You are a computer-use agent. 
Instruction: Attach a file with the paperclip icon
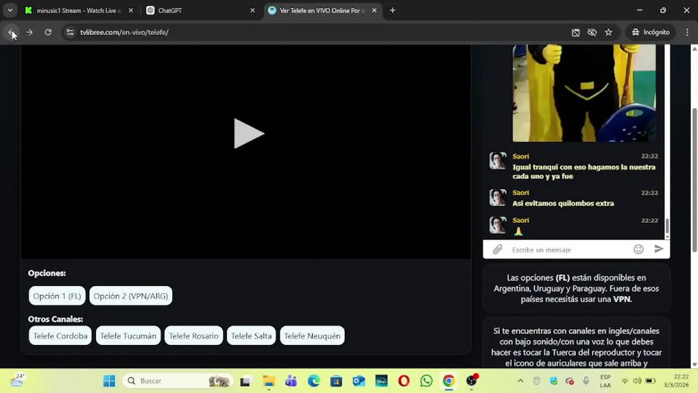pyautogui.click(x=497, y=249)
